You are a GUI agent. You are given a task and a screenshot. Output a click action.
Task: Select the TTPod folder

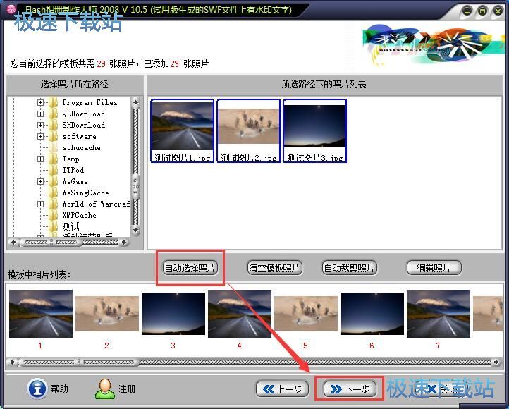(x=73, y=170)
